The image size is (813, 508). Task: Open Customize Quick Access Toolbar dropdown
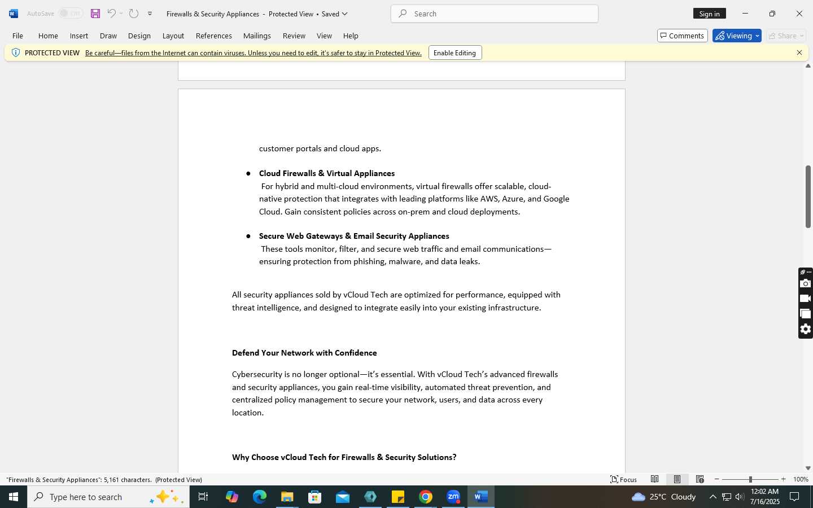point(150,14)
